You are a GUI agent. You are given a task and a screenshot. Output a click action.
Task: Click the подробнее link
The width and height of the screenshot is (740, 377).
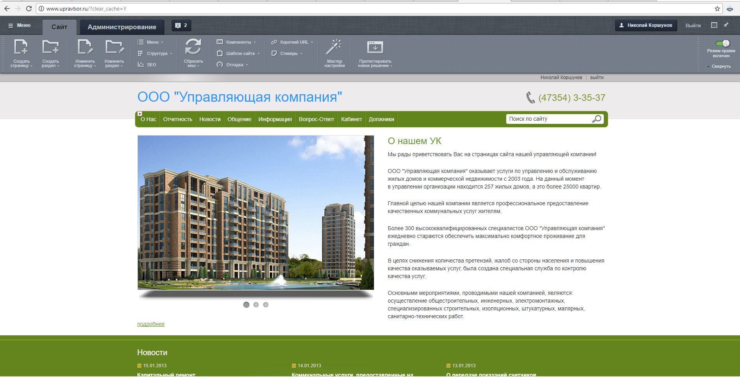(151, 324)
